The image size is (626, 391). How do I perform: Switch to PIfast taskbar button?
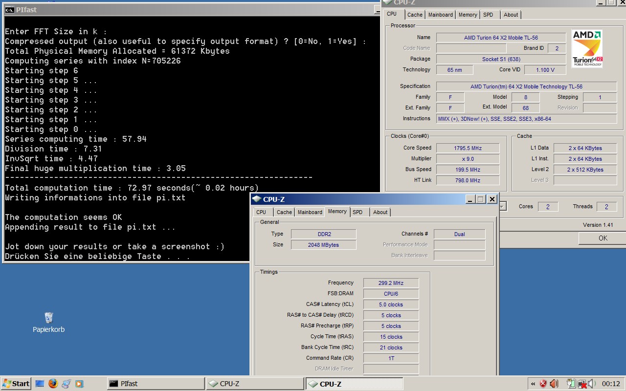point(156,384)
